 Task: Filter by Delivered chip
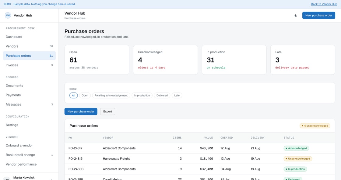click(162, 95)
